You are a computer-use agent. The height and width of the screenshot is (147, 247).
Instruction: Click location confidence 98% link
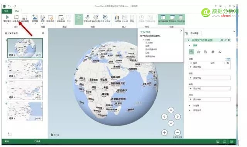(x=228, y=59)
